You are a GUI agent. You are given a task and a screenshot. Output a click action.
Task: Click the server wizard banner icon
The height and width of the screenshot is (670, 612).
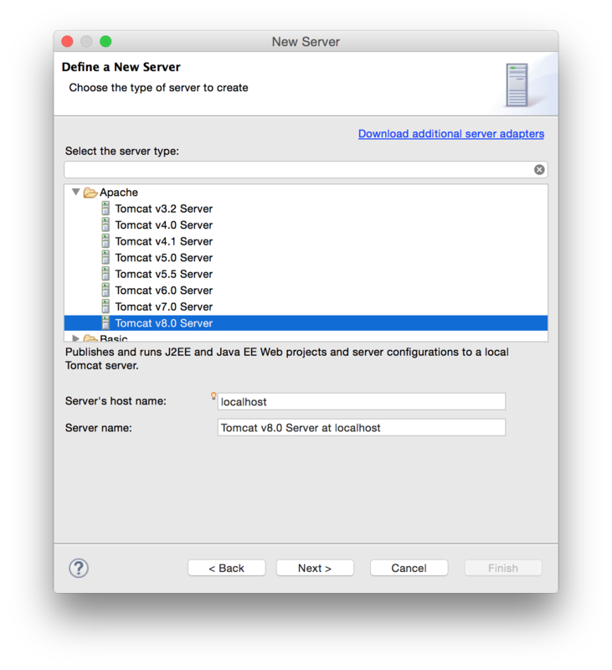pyautogui.click(x=517, y=85)
